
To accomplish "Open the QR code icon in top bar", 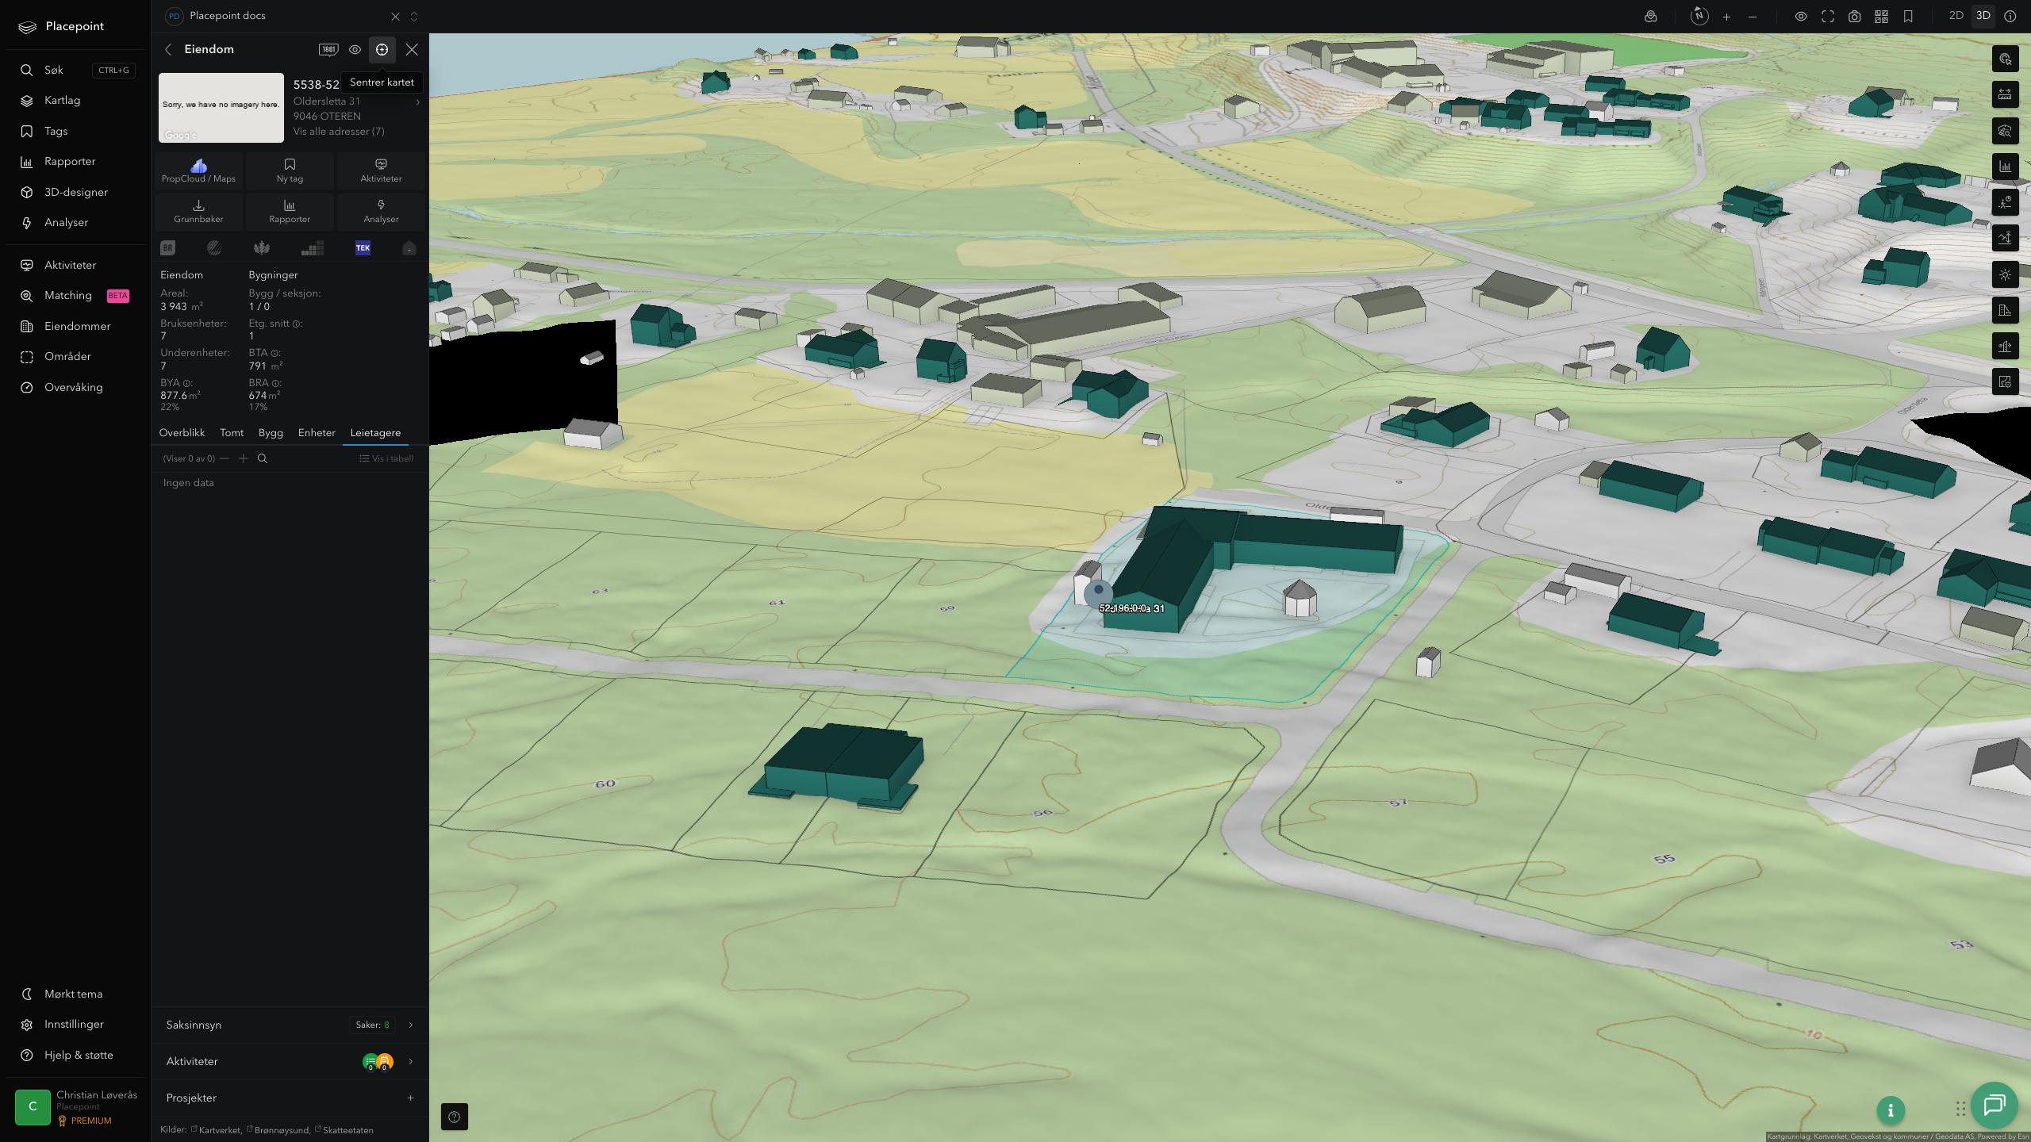I will click(1881, 17).
